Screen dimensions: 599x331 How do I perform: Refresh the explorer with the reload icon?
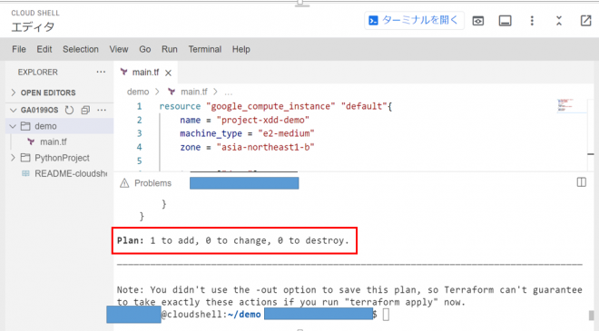(x=69, y=110)
